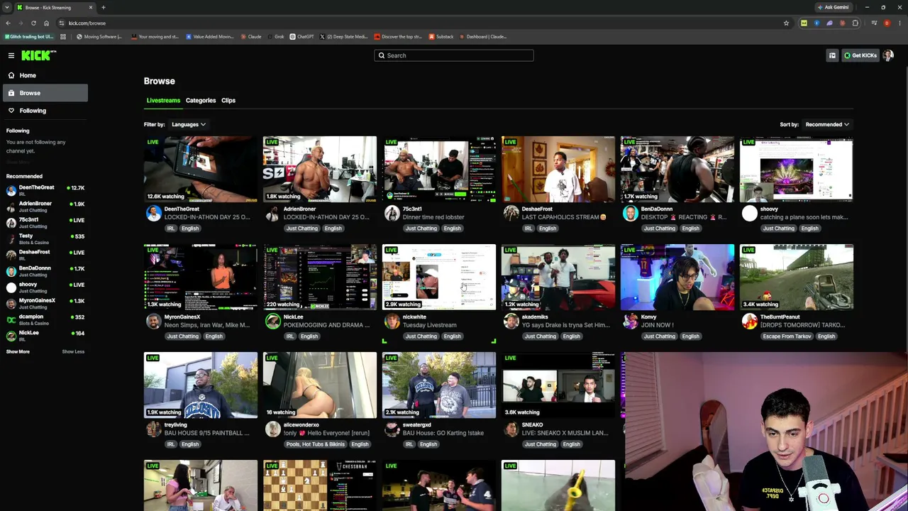The width and height of the screenshot is (908, 511).
Task: Open the akademiks stream thumbnail
Action: tap(558, 278)
